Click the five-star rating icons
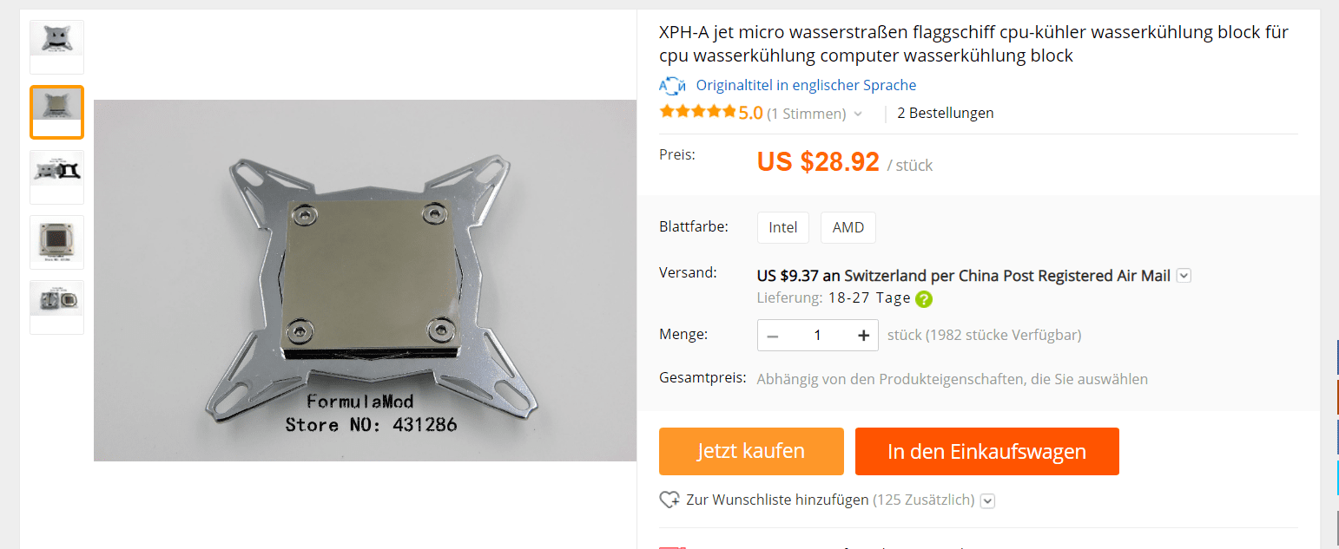Image resolution: width=1339 pixels, height=549 pixels. coord(697,112)
